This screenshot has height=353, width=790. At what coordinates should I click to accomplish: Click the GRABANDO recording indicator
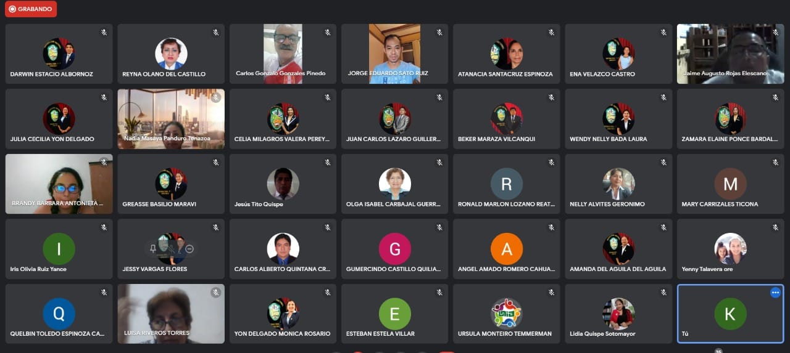(31, 9)
